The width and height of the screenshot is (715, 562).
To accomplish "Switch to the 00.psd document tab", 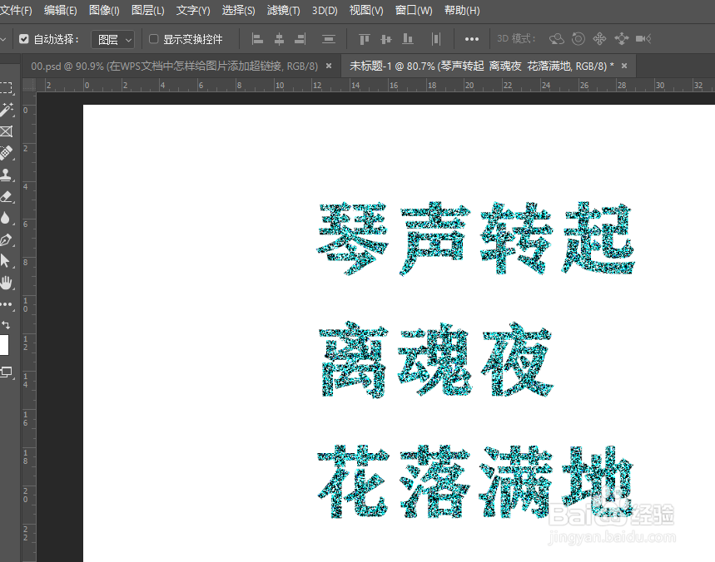I will click(x=174, y=66).
